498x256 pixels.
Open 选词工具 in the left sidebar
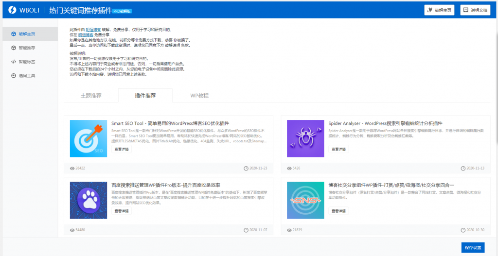click(26, 76)
